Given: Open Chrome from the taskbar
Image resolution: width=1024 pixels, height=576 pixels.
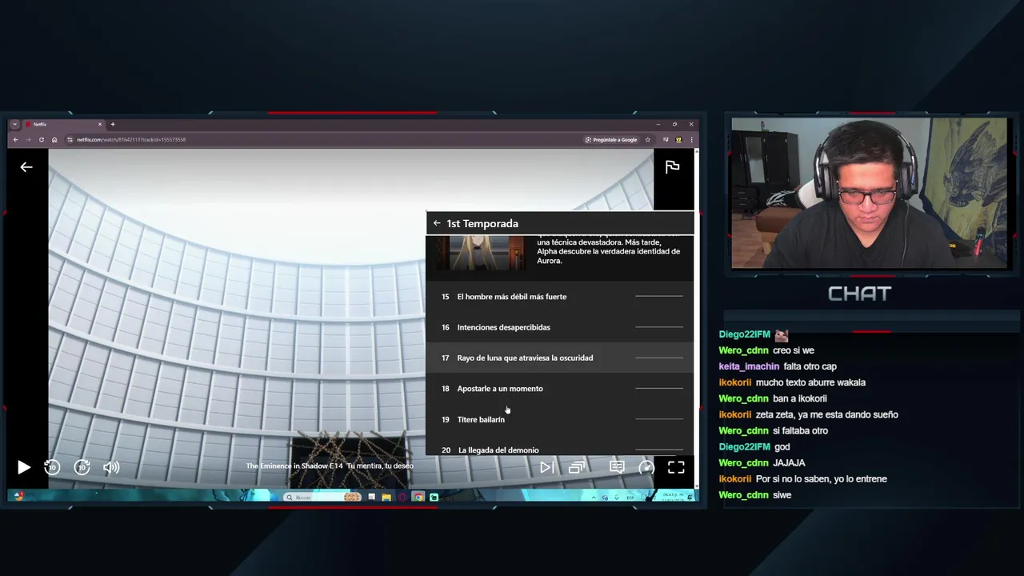Looking at the screenshot, I should coord(418,497).
